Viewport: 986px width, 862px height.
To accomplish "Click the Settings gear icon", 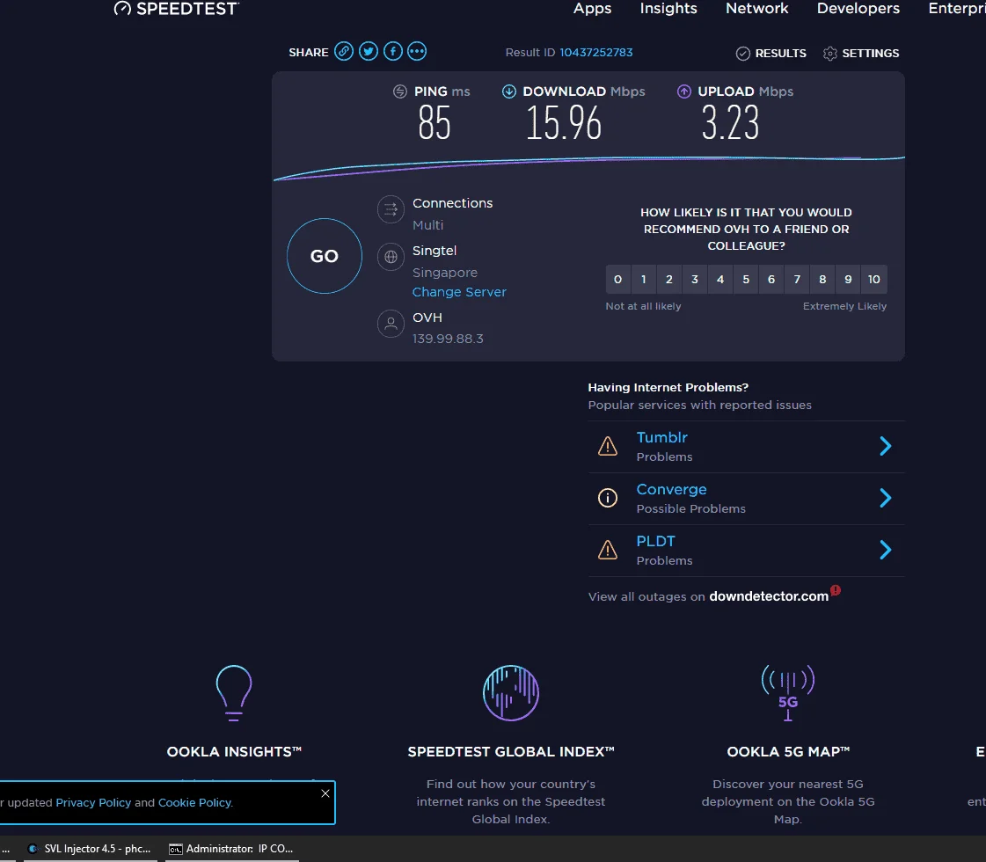I will tap(830, 54).
